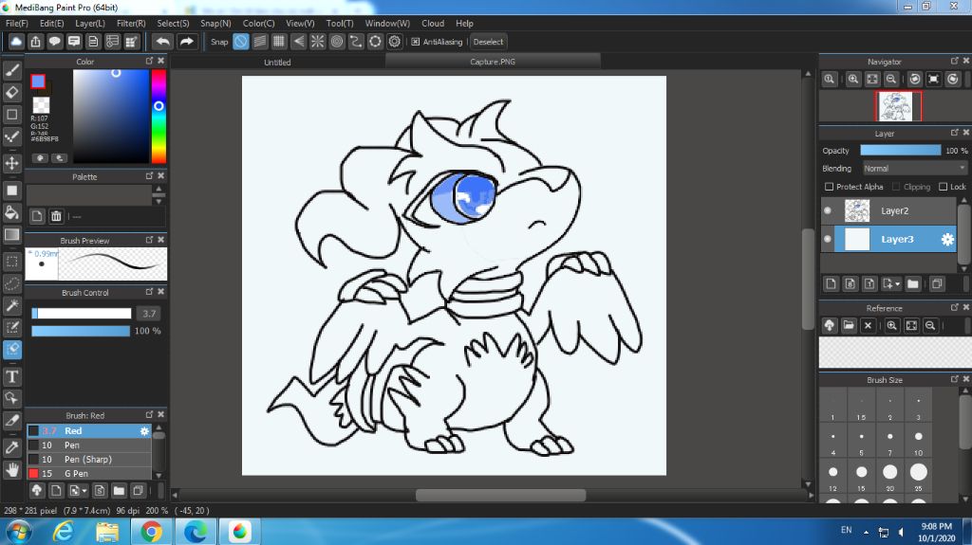972x545 pixels.
Task: Open Chrome from the taskbar
Action: click(151, 532)
